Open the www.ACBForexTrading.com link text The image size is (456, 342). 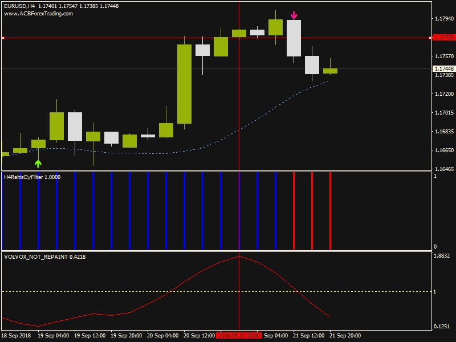click(x=39, y=14)
